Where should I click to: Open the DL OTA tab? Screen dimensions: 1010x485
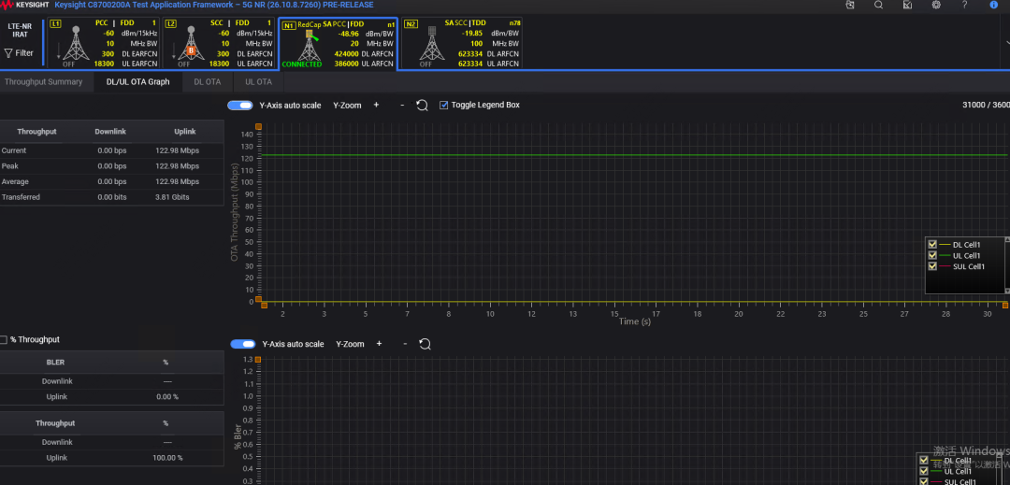pos(208,81)
